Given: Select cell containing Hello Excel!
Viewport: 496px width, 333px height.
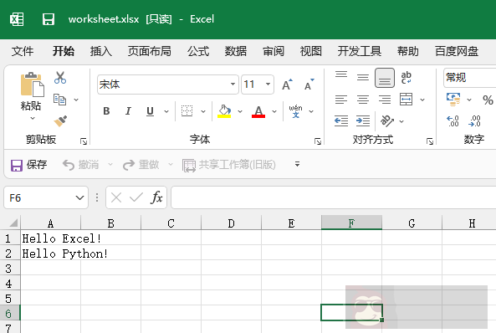Looking at the screenshot, I should [x=51, y=238].
